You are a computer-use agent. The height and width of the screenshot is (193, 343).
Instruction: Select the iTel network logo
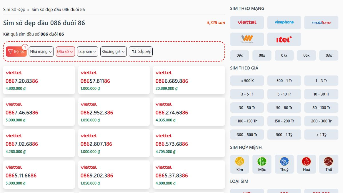coord(284,39)
